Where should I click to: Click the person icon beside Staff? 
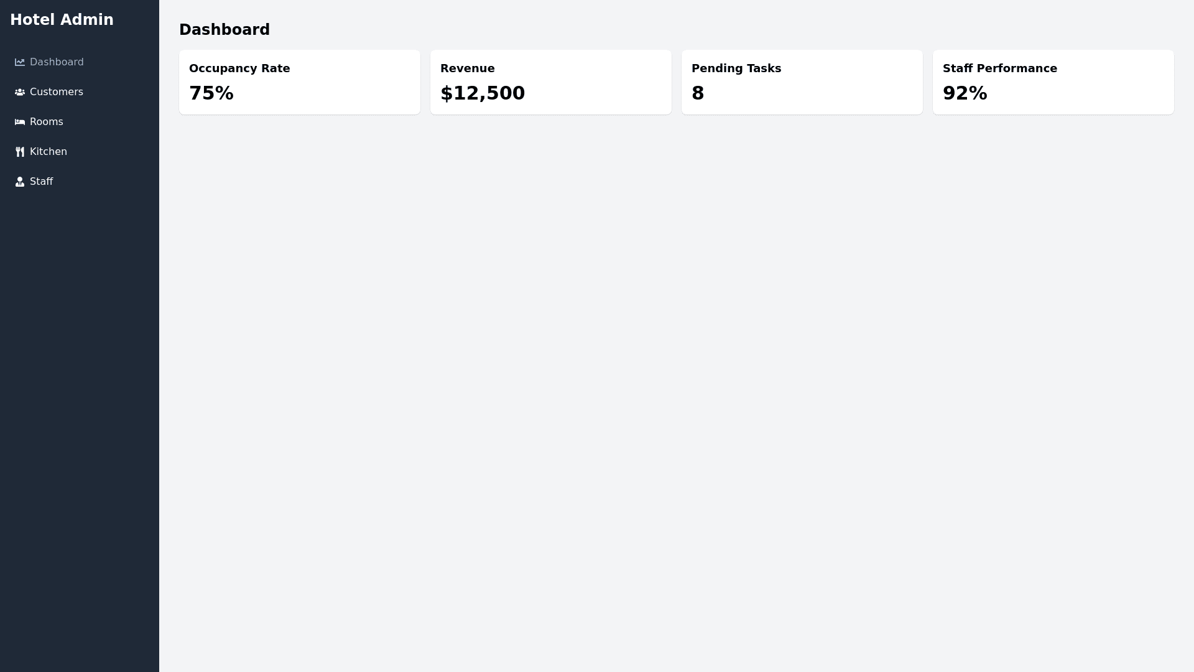[19, 181]
